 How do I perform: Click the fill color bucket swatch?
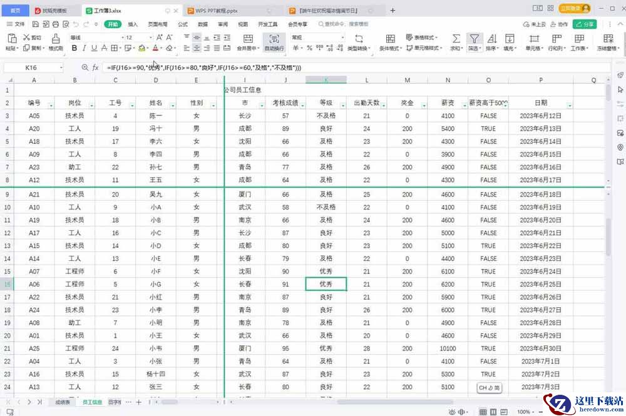141,48
